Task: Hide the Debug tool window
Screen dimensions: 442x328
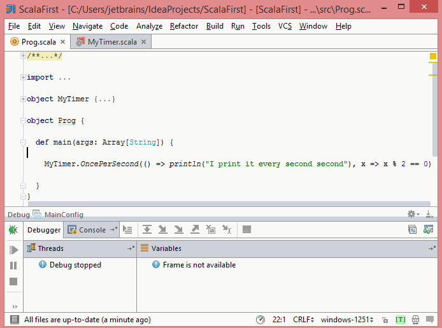Action: 429,215
